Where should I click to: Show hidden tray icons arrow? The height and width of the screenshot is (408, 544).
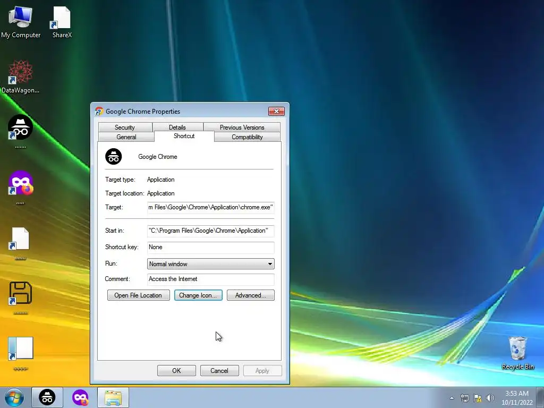452,398
